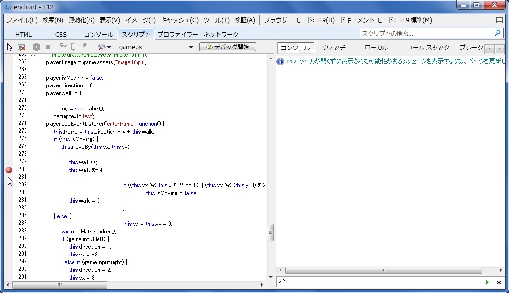Click the pin/unpin developer tools icon
Viewport: 509px width, 293px height.
pyautogui.click(x=499, y=20)
